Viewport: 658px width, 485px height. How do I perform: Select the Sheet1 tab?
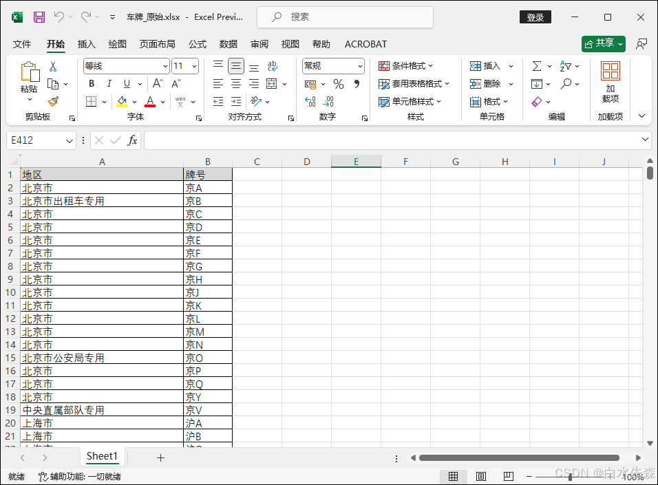click(x=102, y=457)
